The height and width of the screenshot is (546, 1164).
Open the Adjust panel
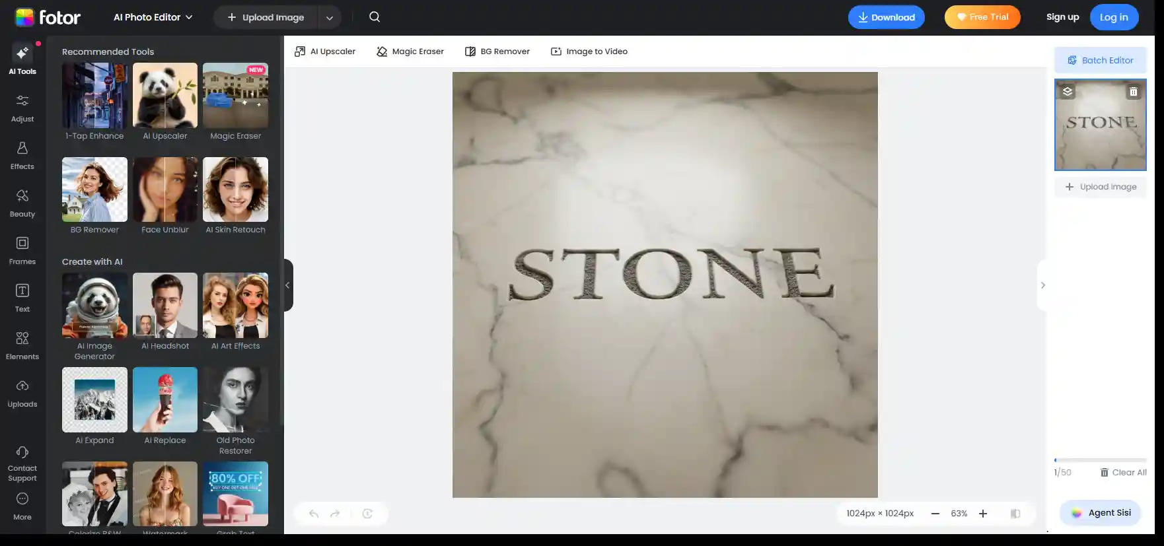[22, 108]
